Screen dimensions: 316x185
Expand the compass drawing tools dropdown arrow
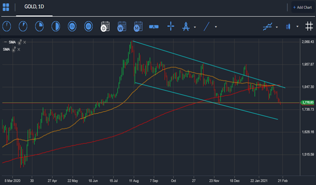[x=195, y=27]
